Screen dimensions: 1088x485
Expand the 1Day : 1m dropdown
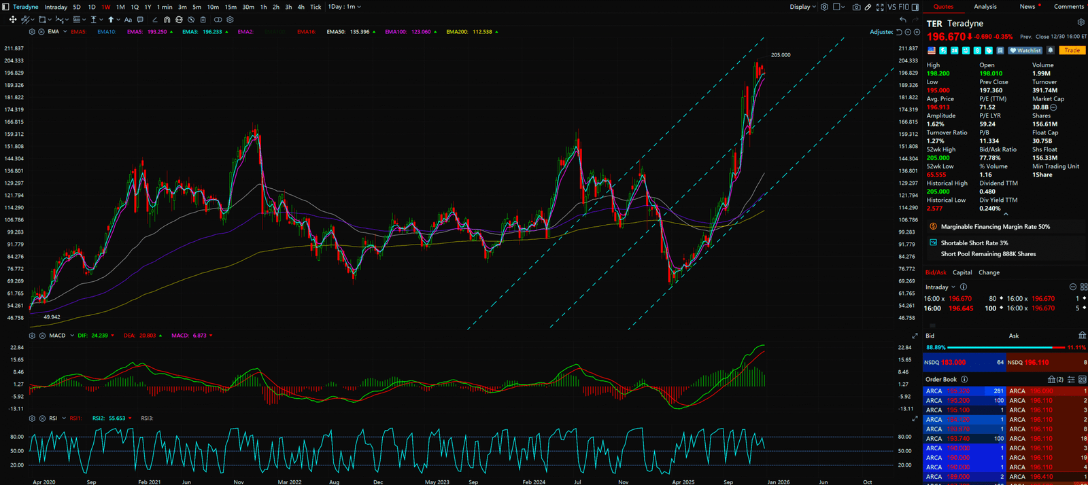click(x=344, y=7)
